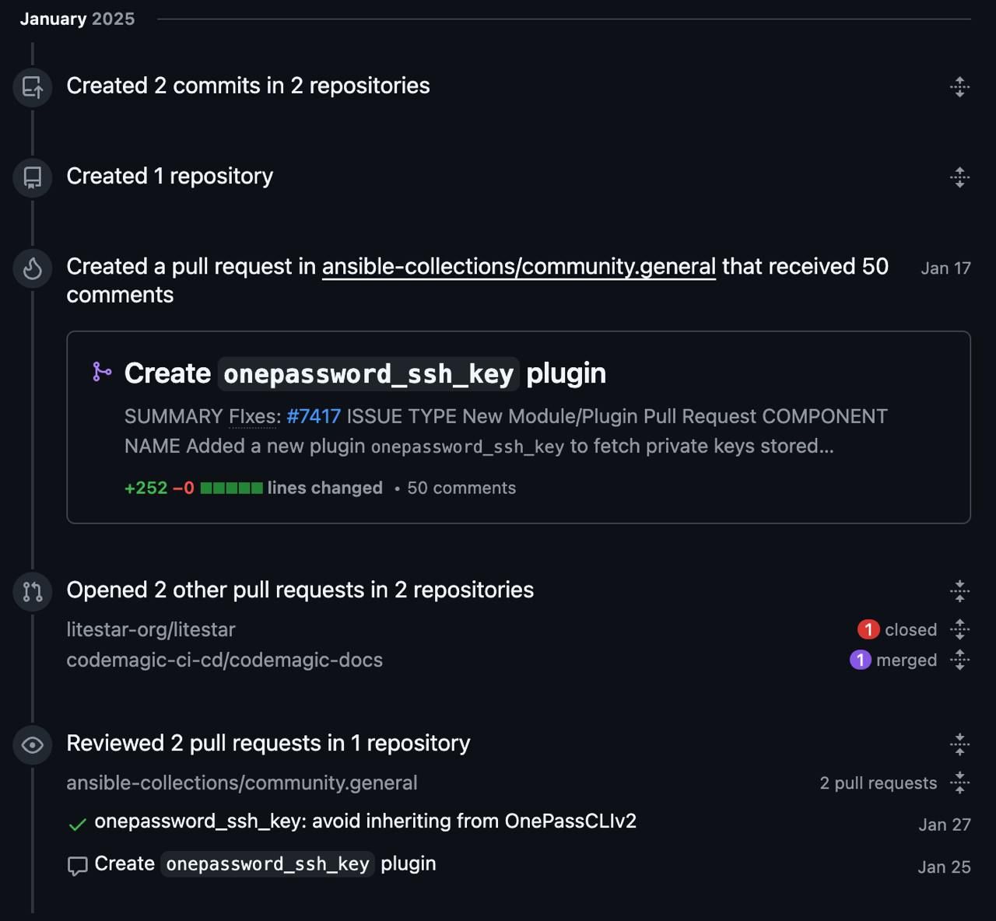996x921 pixels.
Task: Open the avoid inheriting from OnePassCLIv2 review
Action: [365, 821]
